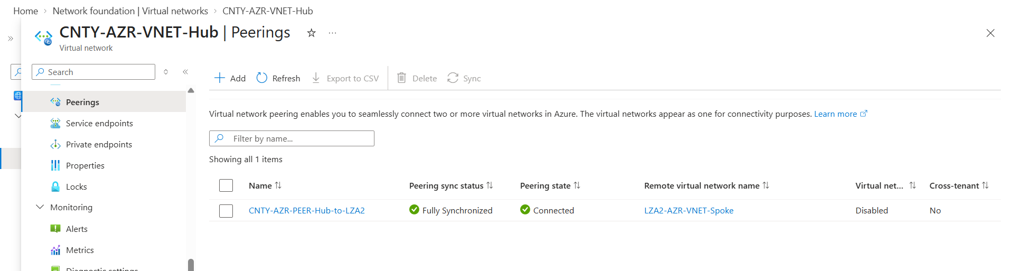Click the virtual network resource icon
1013x271 pixels.
43,37
